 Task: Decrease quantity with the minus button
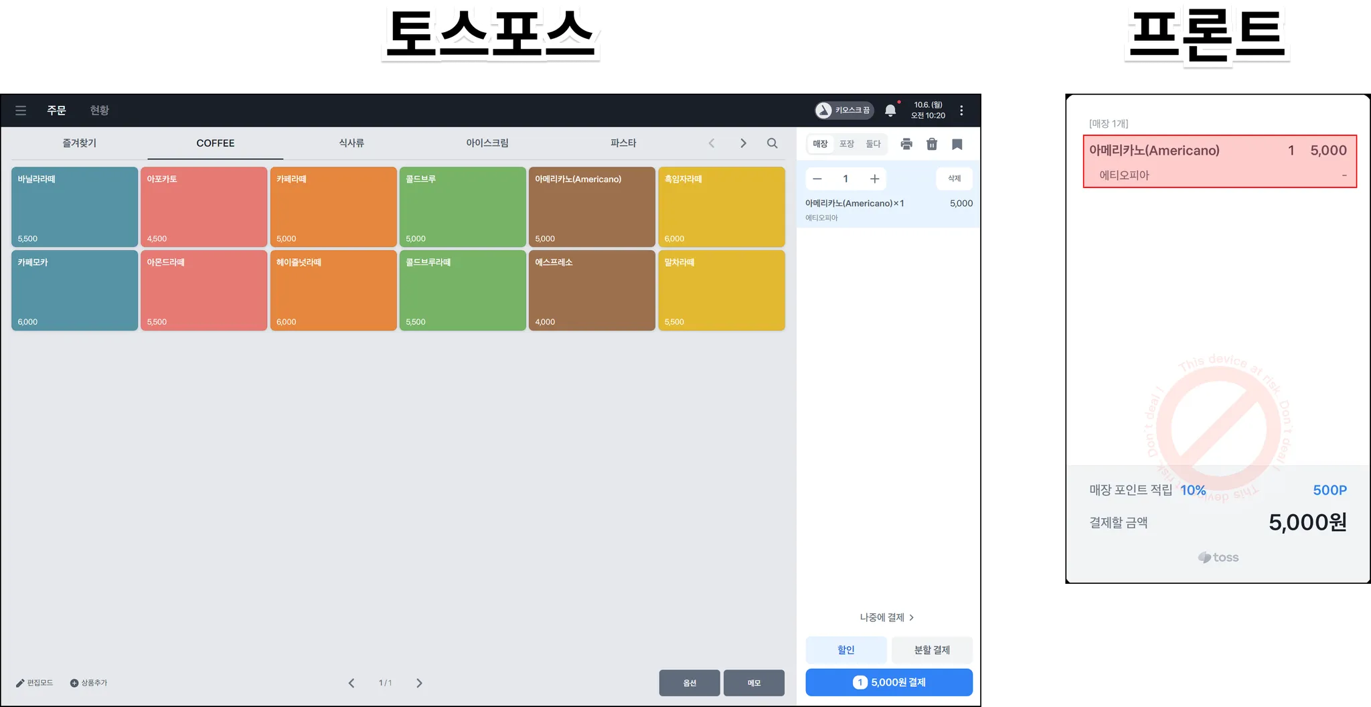(817, 179)
